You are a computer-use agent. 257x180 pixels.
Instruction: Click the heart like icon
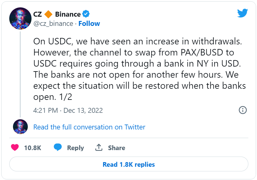(15, 148)
